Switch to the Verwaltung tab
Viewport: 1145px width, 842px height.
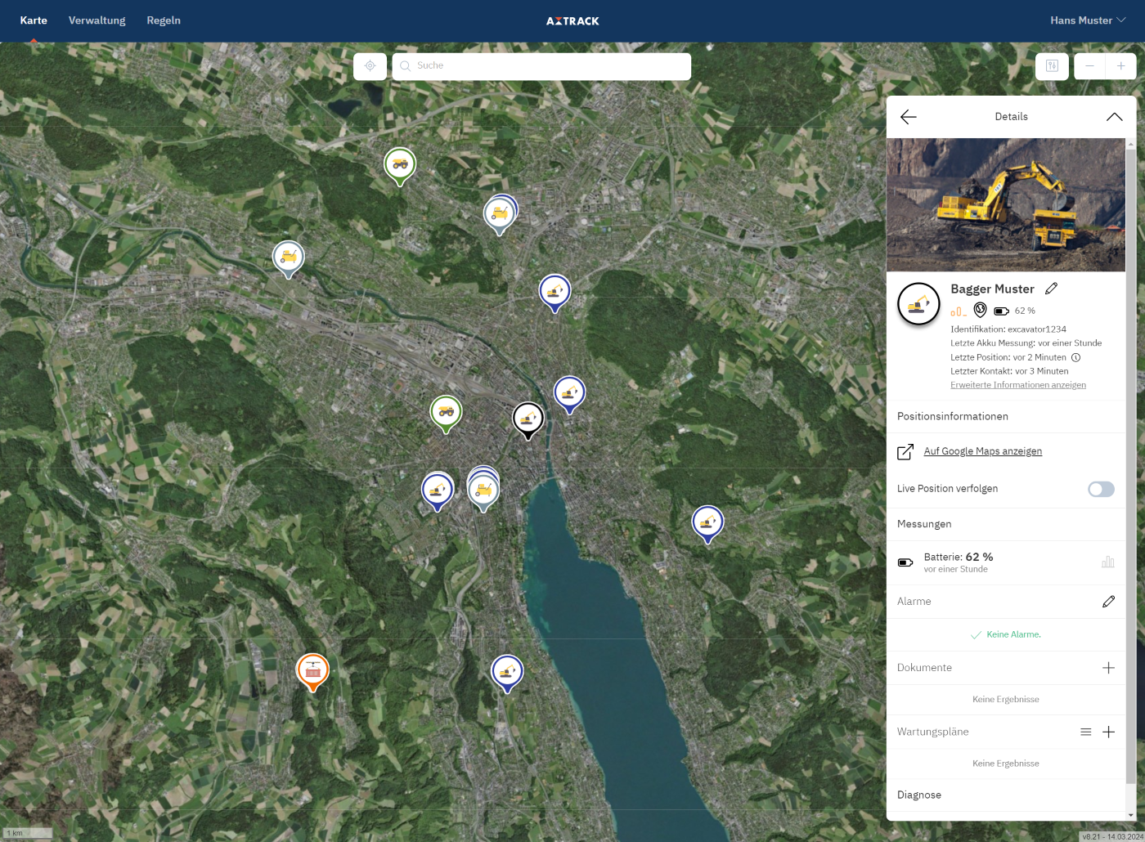click(97, 20)
